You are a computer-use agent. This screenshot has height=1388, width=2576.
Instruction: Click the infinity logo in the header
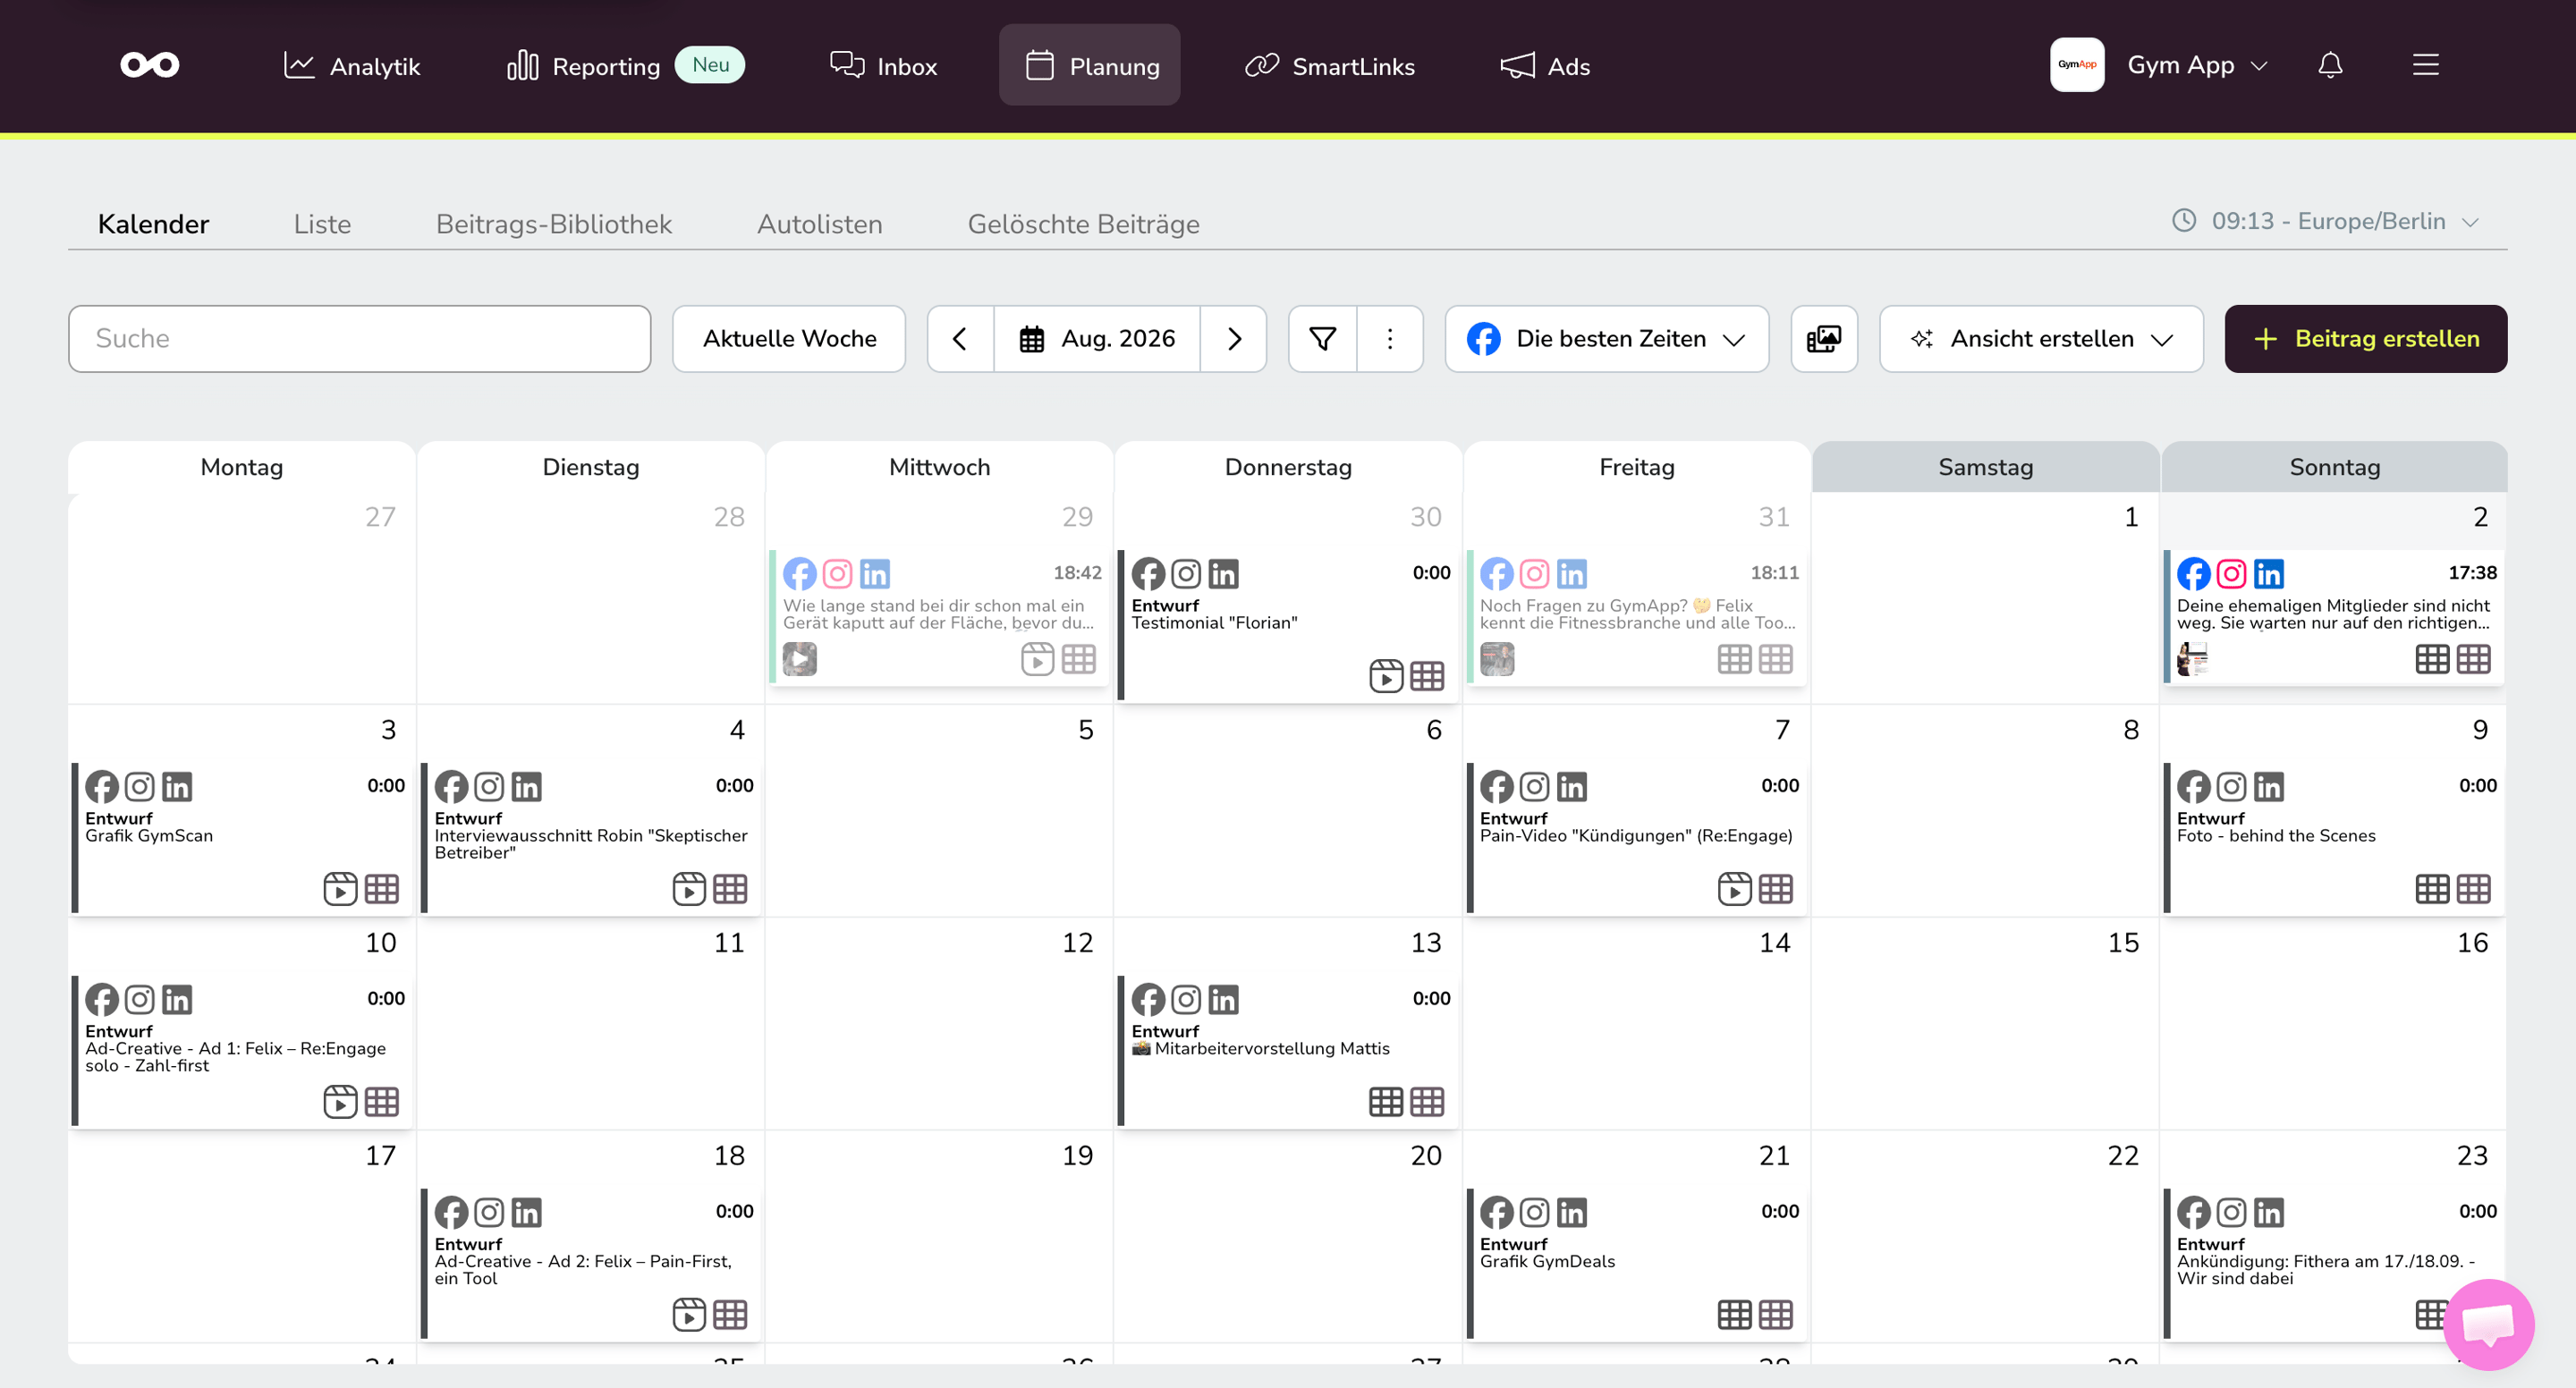click(x=150, y=65)
